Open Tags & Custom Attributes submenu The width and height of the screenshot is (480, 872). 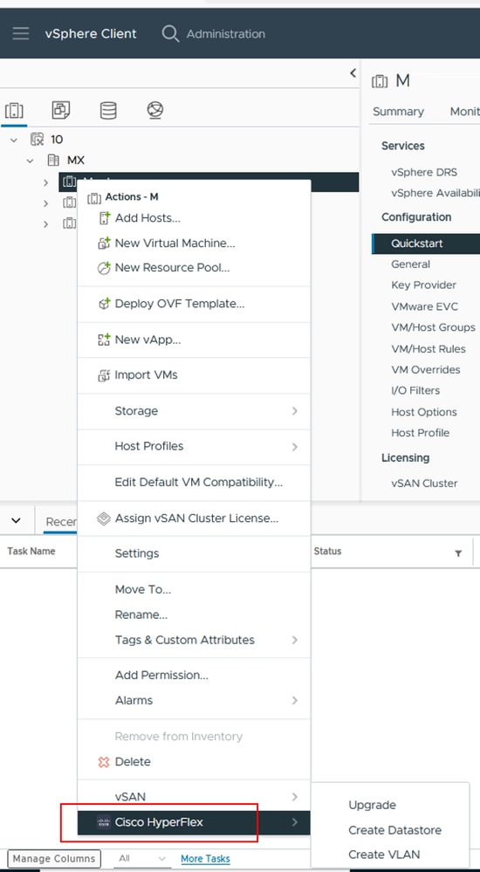pos(194,640)
